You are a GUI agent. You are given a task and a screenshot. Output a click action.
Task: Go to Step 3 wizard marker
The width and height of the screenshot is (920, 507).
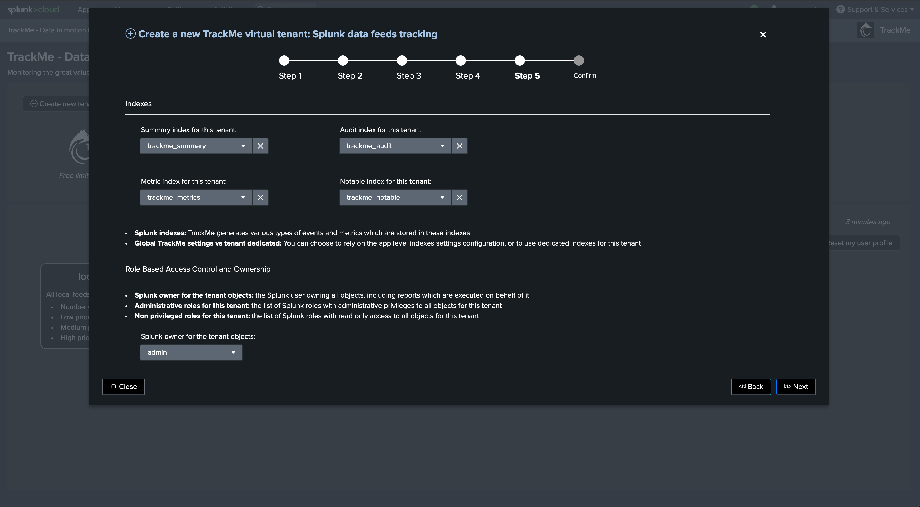point(402,61)
